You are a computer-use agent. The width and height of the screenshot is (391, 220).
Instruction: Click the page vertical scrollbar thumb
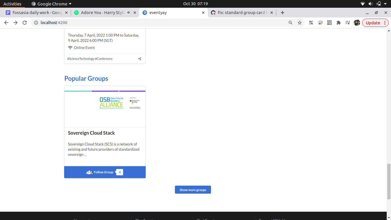[x=389, y=182]
